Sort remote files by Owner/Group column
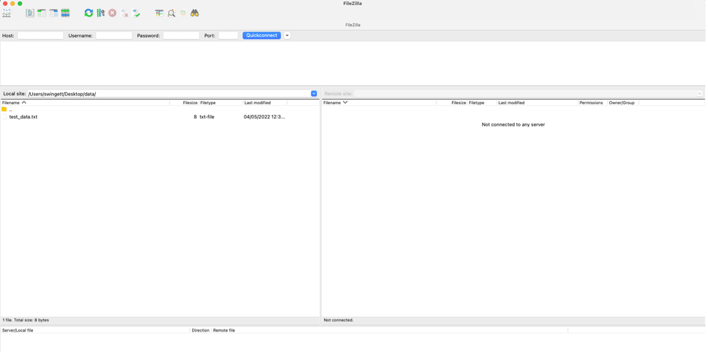Viewport: 708px width, 354px height. 623,103
